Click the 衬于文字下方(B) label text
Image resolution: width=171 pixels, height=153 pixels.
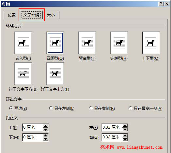(23, 89)
